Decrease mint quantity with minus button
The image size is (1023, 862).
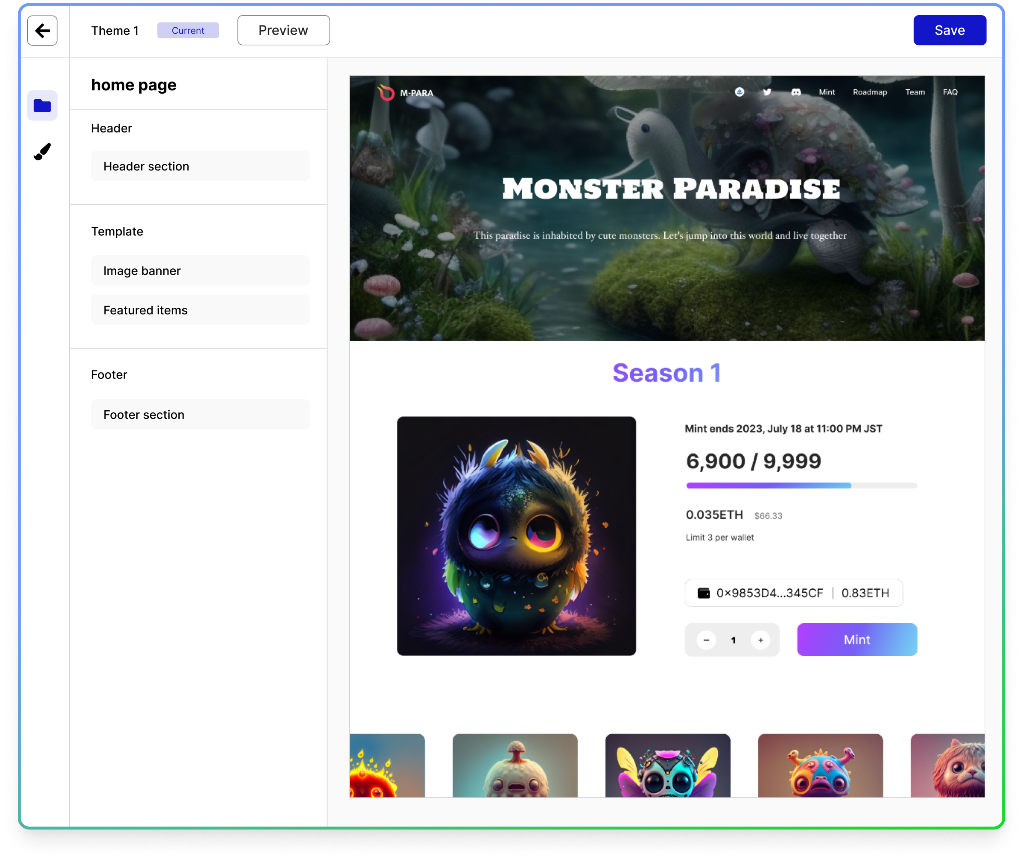pos(706,639)
